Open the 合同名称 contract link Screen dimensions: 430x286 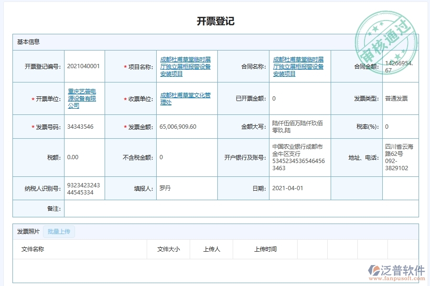[299, 67]
